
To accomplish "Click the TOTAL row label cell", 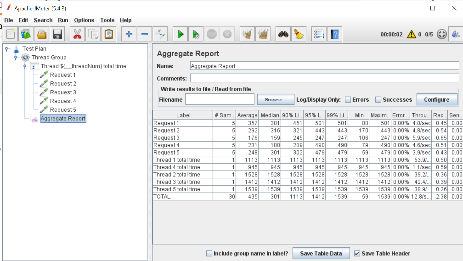I will [x=183, y=196].
